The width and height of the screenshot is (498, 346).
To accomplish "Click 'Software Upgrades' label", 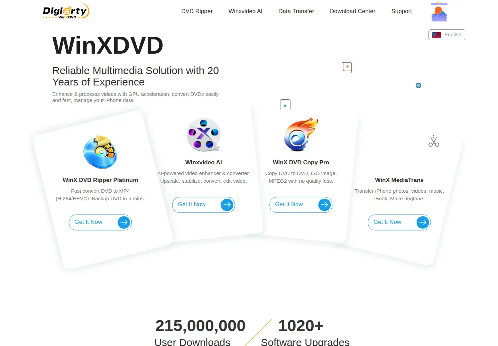I will point(305,342).
